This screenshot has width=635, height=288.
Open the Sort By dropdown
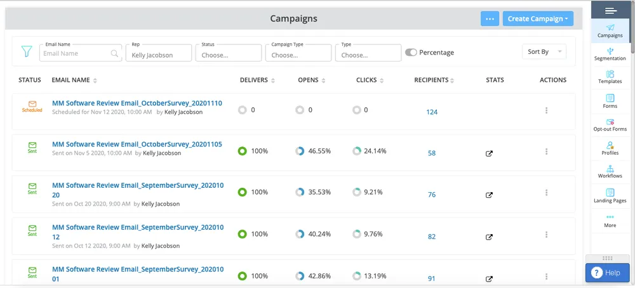(544, 52)
